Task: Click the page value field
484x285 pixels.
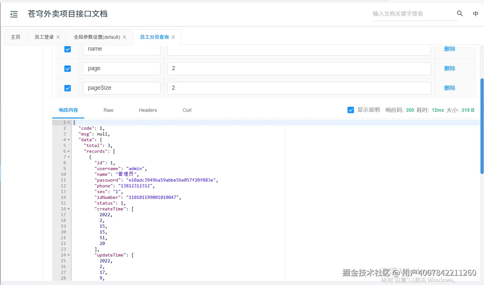Action: point(299,69)
